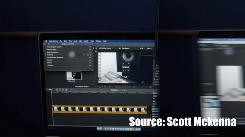Open the timeline Index button

[50, 90]
